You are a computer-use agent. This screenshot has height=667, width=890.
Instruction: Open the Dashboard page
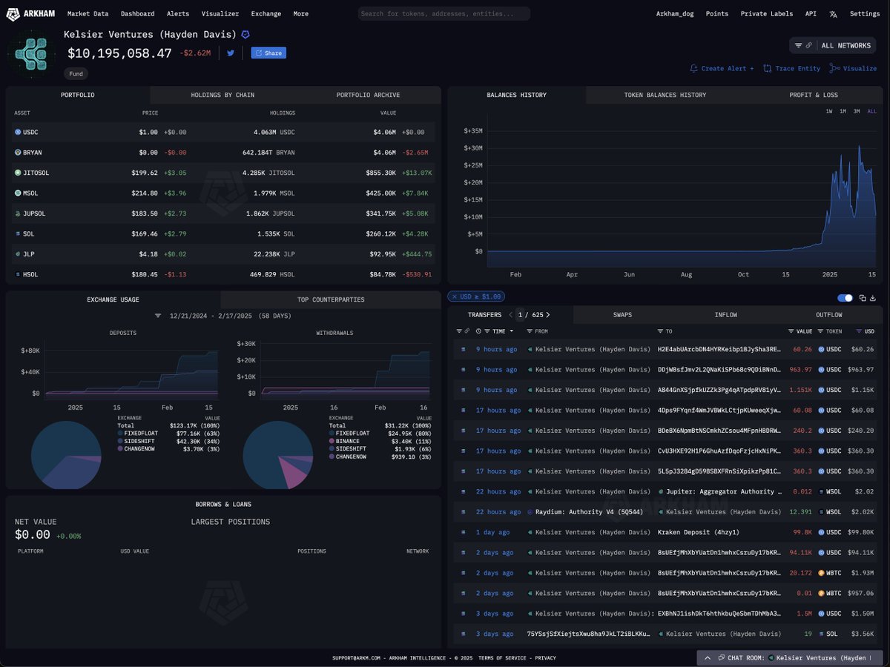138,13
